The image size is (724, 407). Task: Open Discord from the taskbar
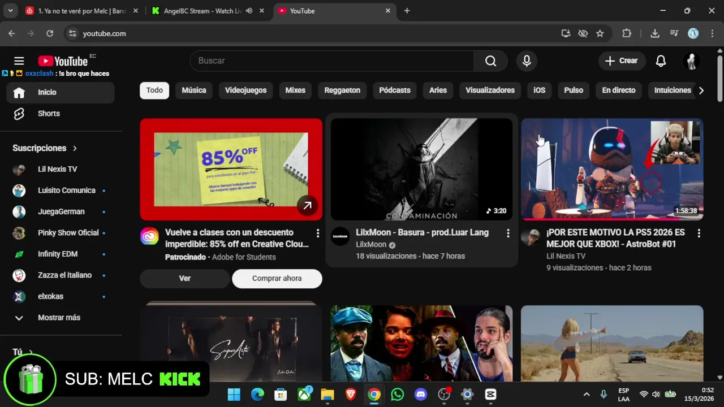click(x=421, y=394)
